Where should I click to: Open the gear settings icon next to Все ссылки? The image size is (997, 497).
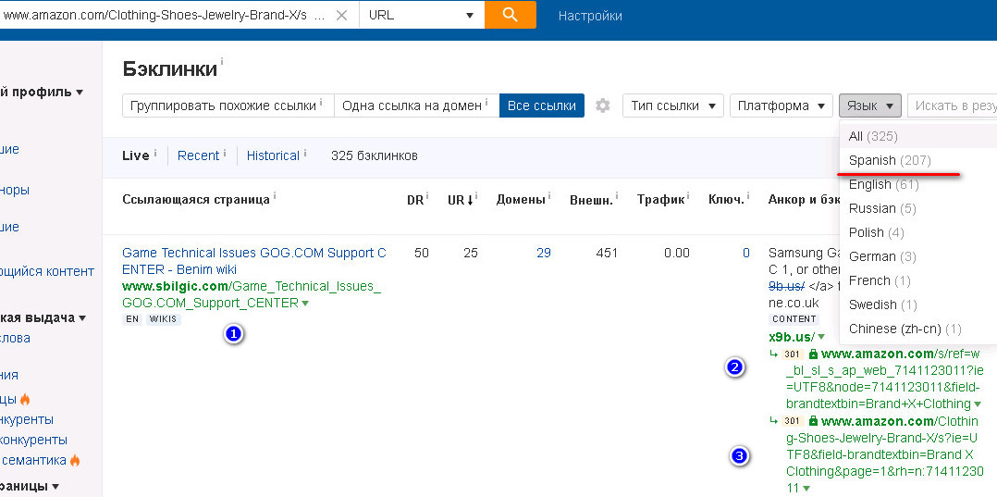coord(603,106)
